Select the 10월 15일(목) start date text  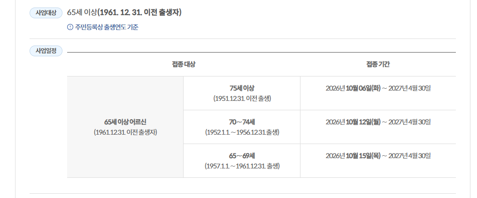[x=363, y=156]
